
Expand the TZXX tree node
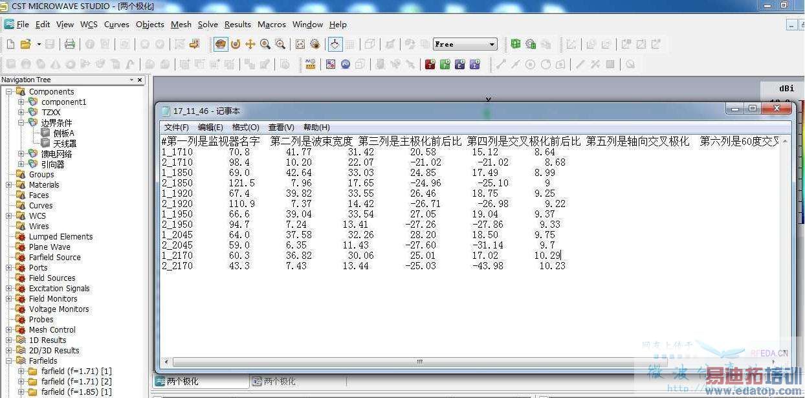(21, 112)
